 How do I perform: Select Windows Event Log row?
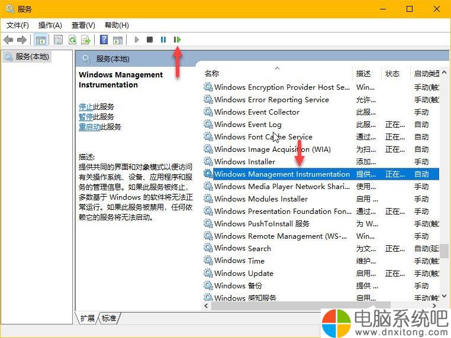pos(321,124)
